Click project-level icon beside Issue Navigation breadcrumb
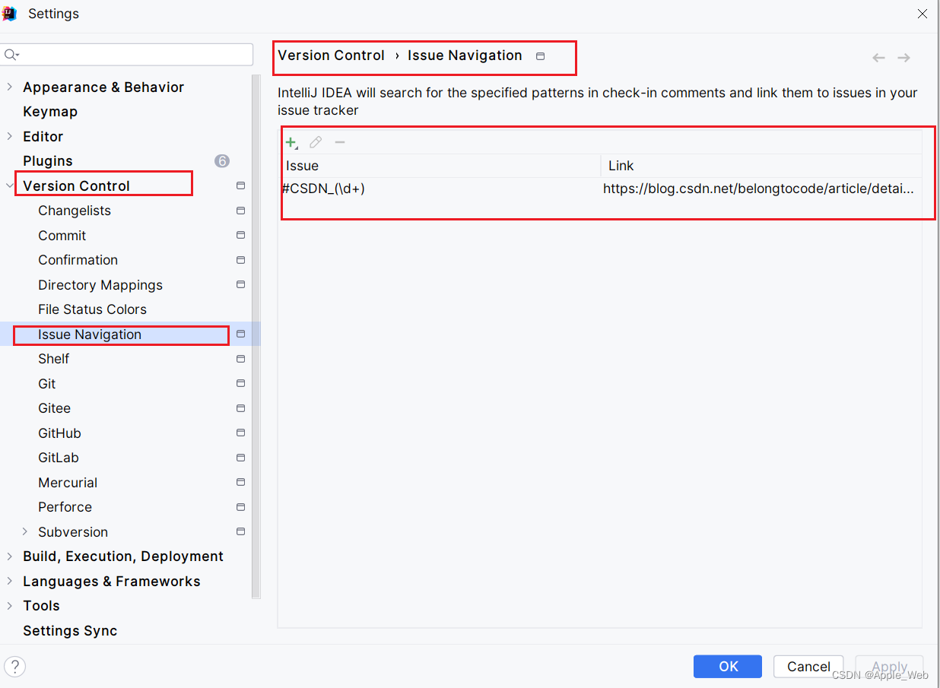Screen dimensions: 940x688 (541, 56)
